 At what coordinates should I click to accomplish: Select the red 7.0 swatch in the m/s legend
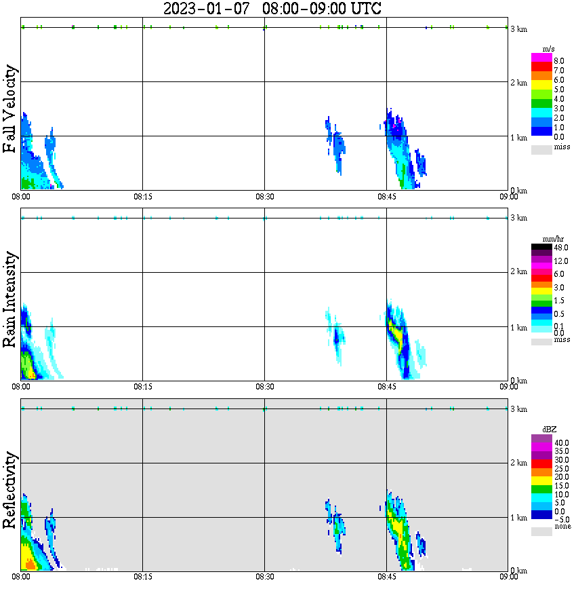coord(541,66)
